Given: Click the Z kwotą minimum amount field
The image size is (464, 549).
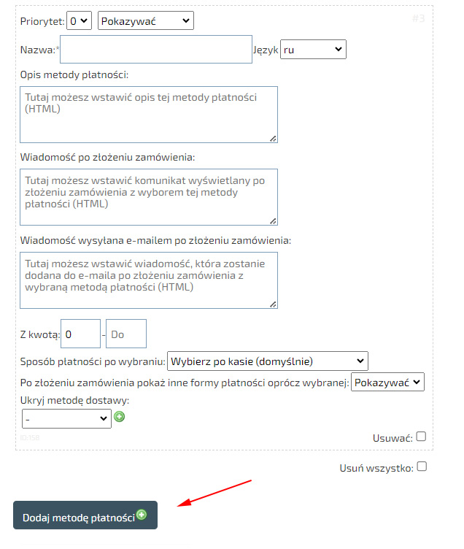Looking at the screenshot, I should (80, 334).
